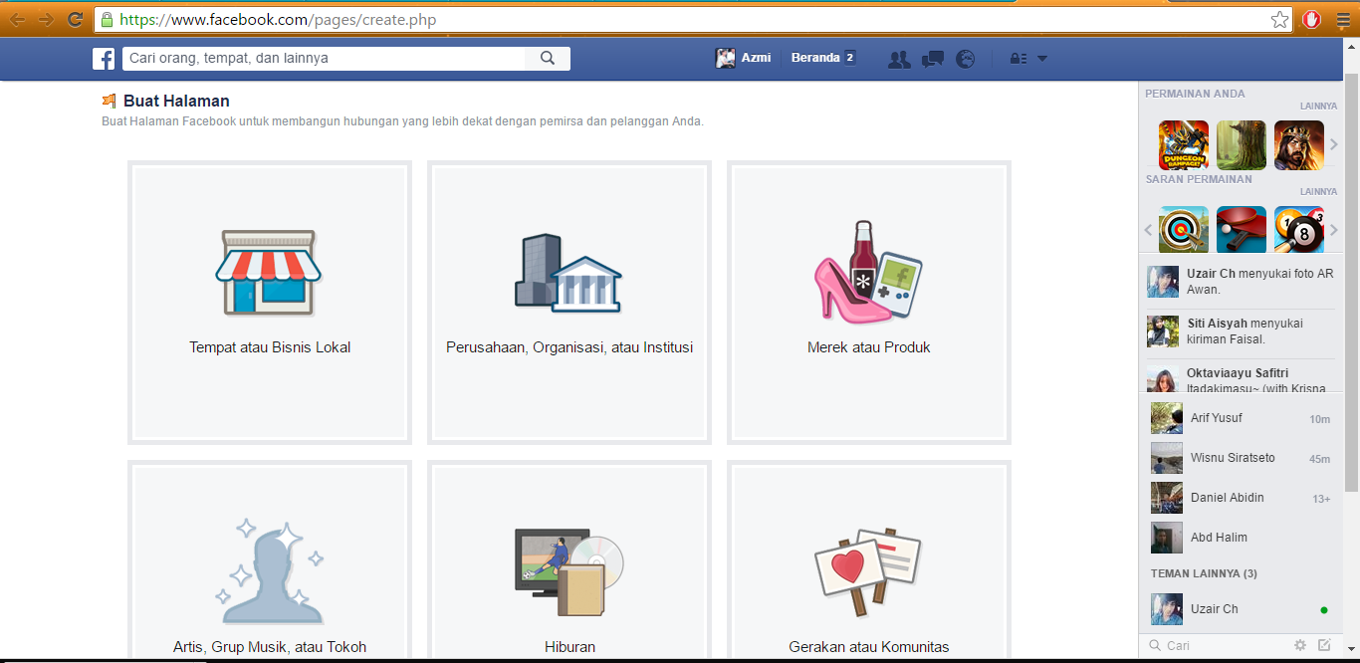This screenshot has height=663, width=1360.
Task: Click the red extension icon in browser toolbar
Action: (1311, 19)
